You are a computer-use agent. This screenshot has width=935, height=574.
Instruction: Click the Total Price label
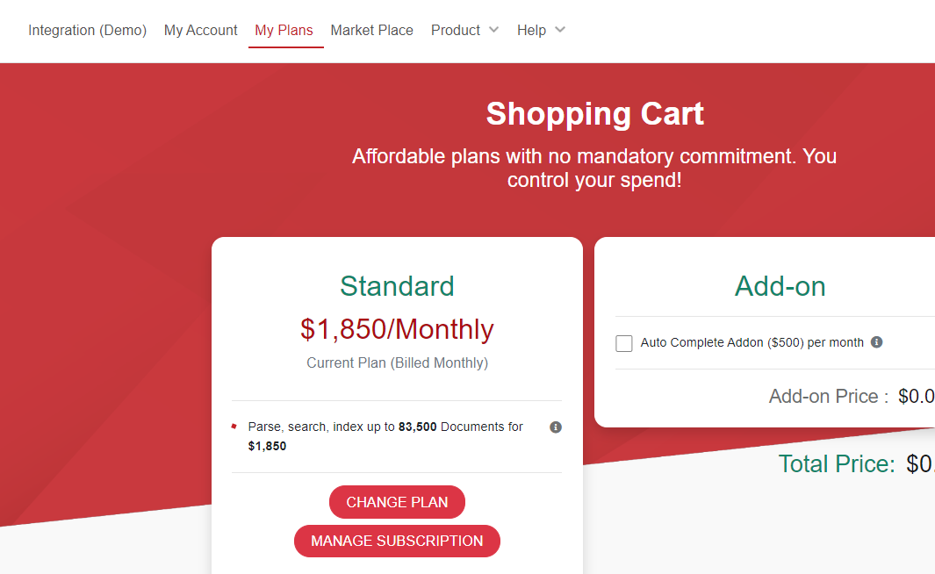click(836, 463)
